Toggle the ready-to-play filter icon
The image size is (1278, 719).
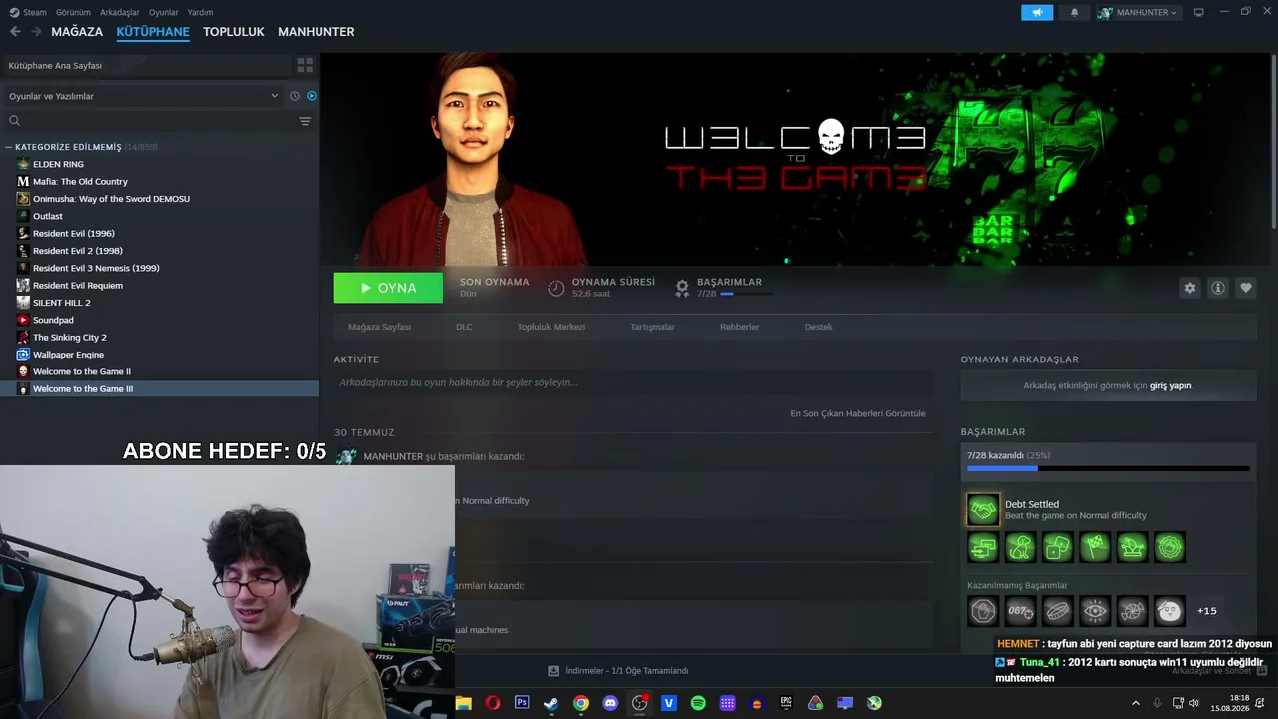(312, 96)
